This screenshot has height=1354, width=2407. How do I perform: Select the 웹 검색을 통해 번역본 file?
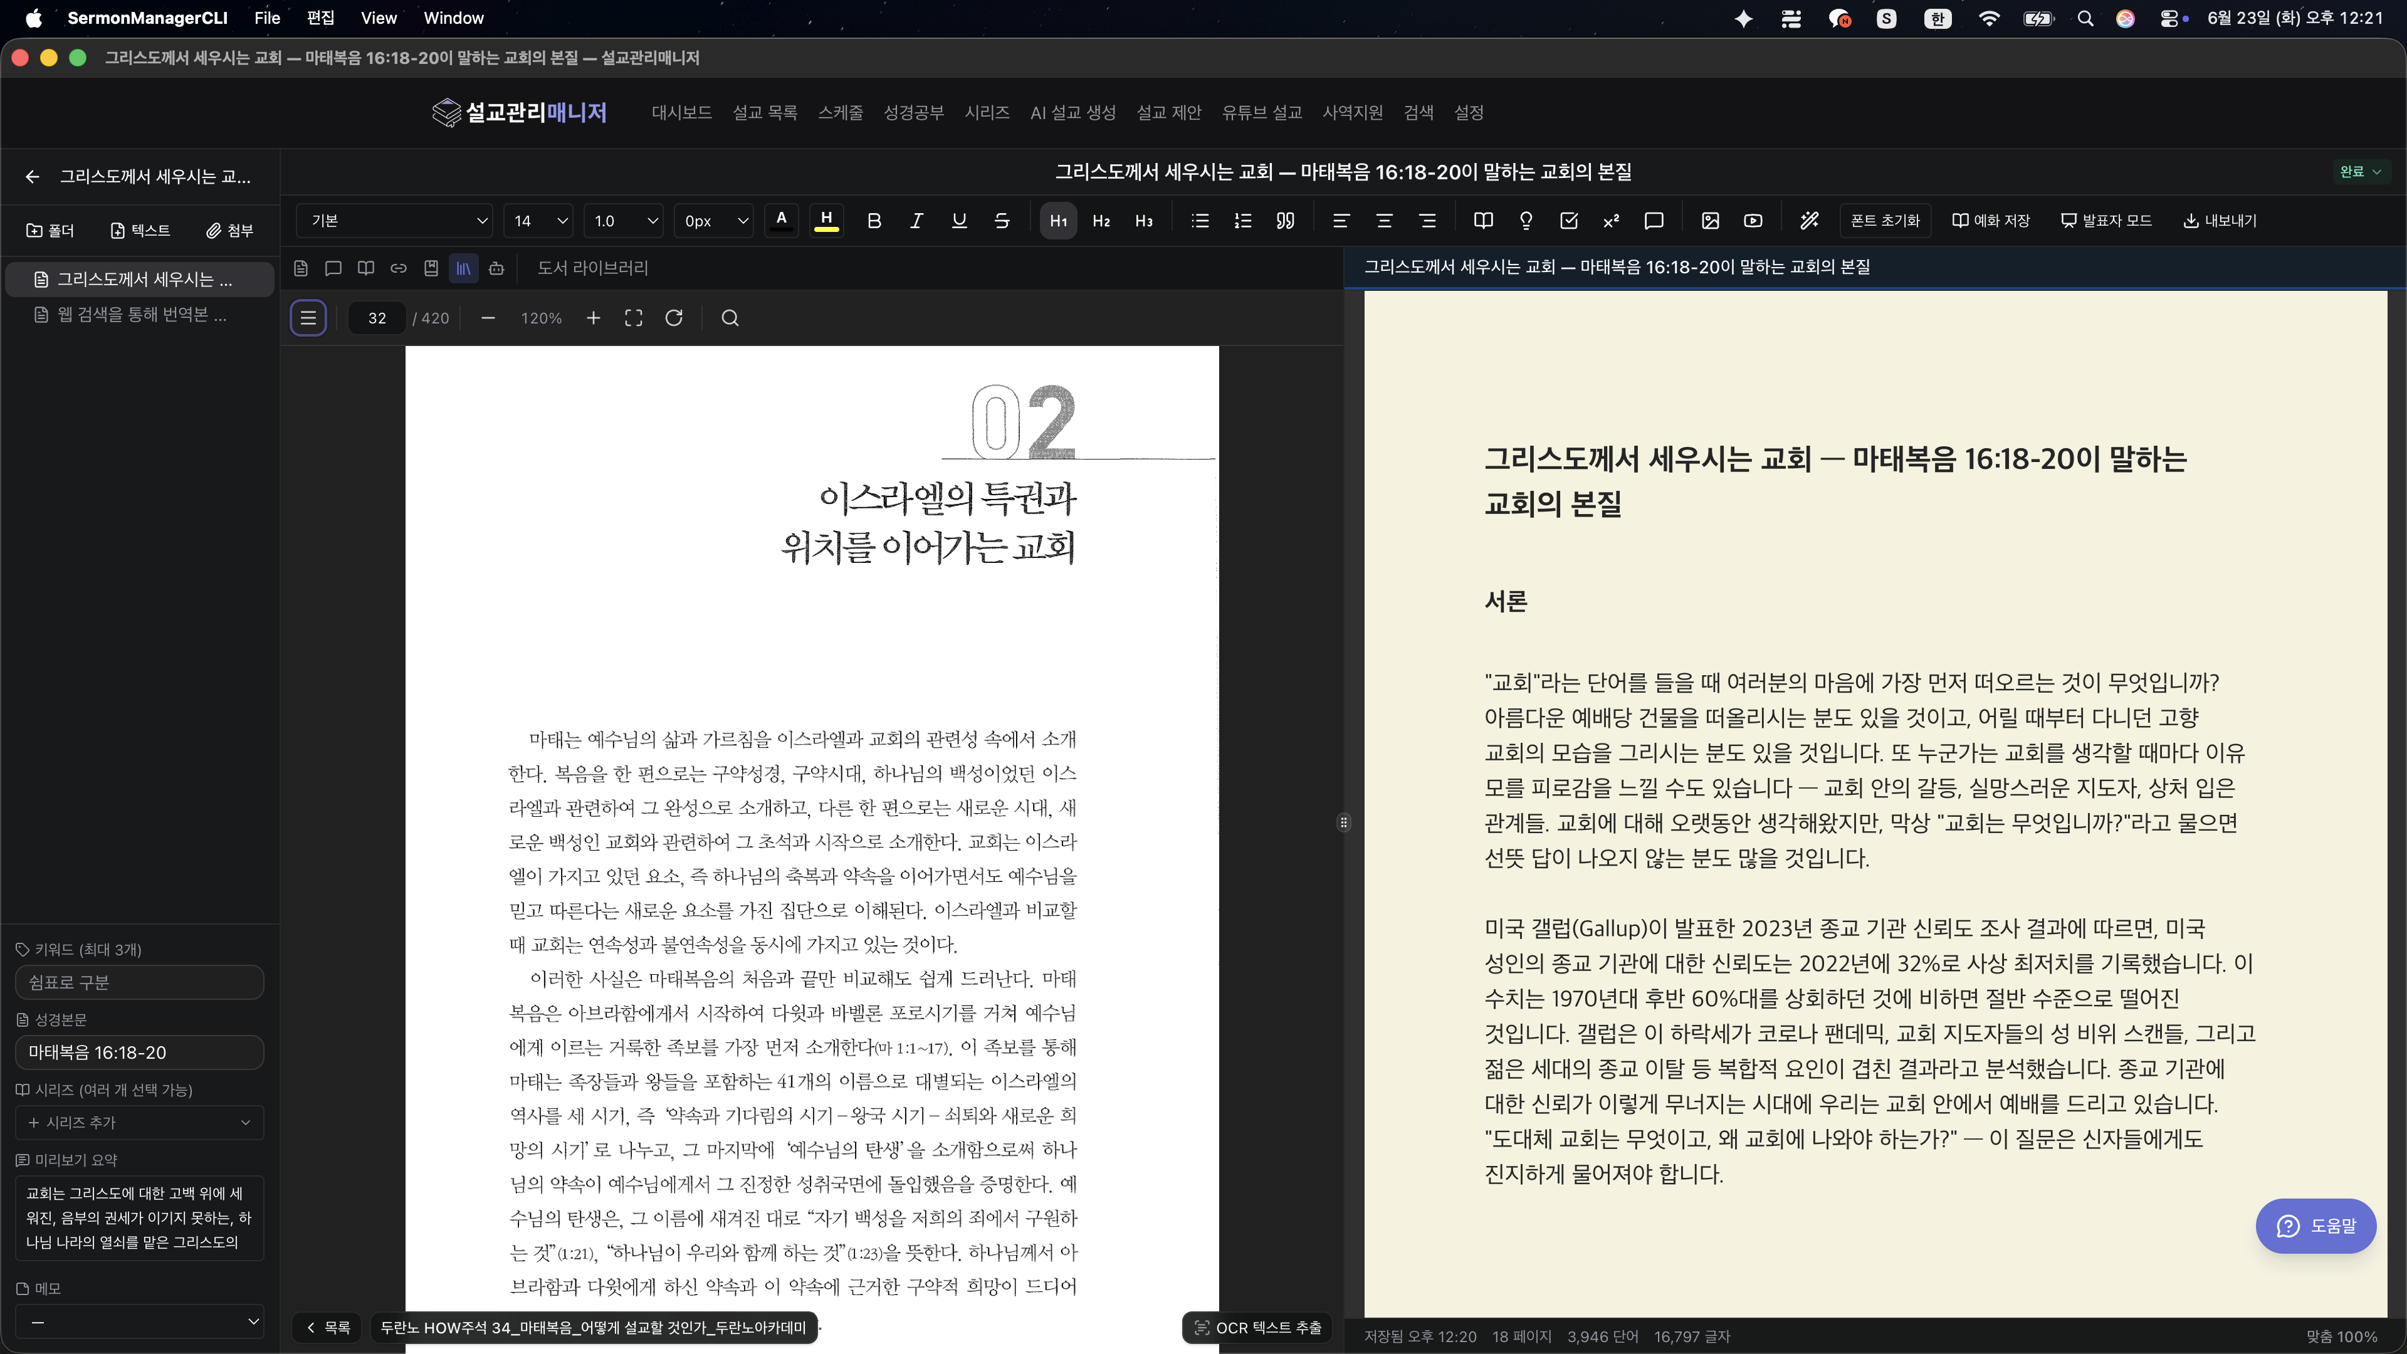[x=139, y=315]
